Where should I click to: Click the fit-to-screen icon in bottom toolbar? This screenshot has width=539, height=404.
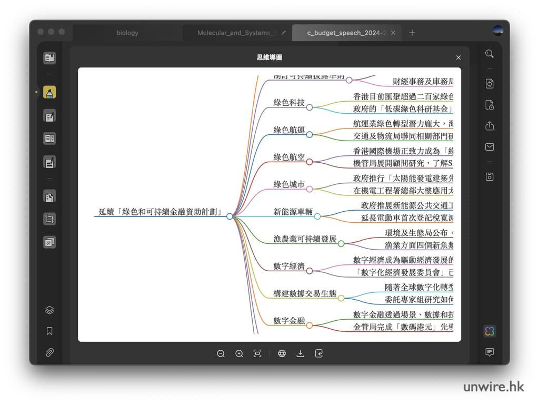[x=257, y=354]
